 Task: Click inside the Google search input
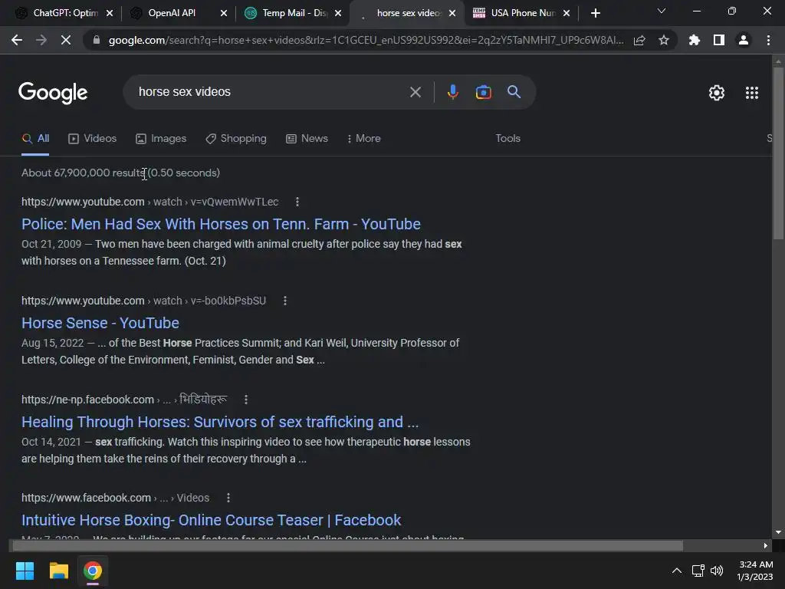point(271,92)
